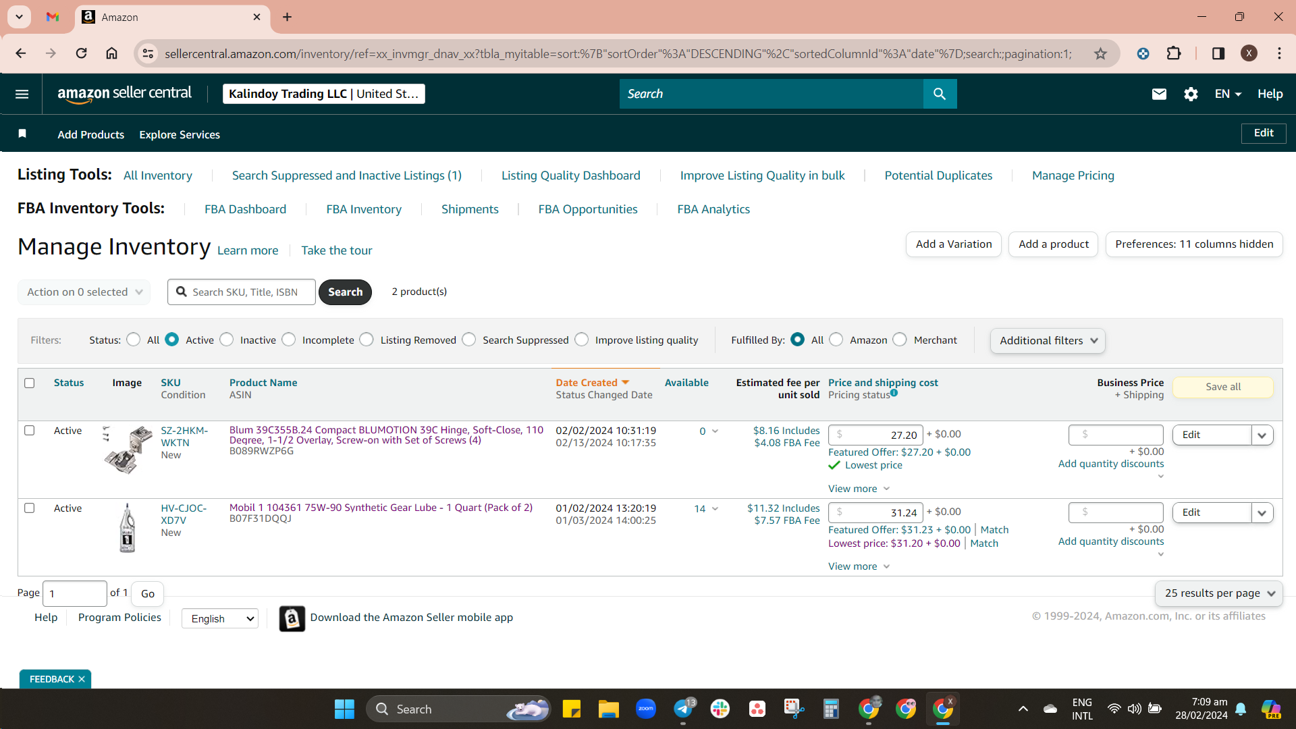This screenshot has width=1296, height=729.
Task: Open Search Suppressed and Inactive Listings
Action: (x=347, y=175)
